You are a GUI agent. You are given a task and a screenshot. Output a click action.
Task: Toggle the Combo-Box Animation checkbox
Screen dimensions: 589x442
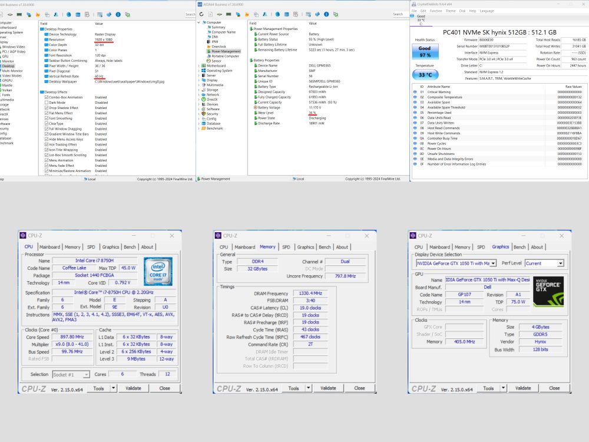(x=47, y=97)
